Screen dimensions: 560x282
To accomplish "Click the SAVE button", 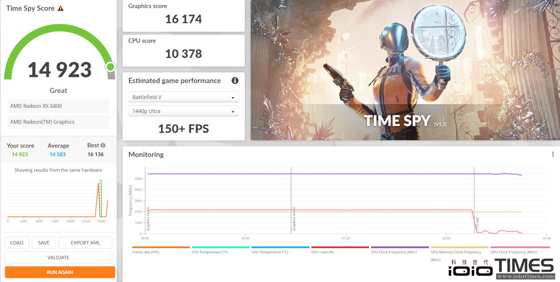I will pos(44,243).
